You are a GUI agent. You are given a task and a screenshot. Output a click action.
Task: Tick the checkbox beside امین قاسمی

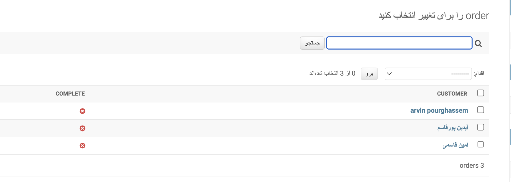pyautogui.click(x=480, y=144)
